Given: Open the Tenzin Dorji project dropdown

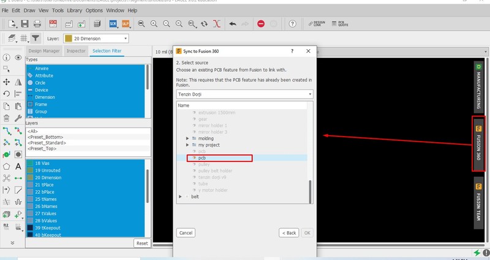Looking at the screenshot, I should click(244, 94).
